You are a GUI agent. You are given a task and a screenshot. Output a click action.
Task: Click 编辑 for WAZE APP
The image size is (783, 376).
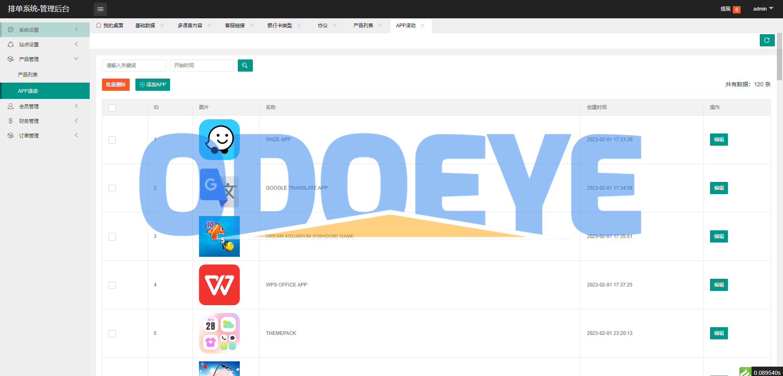(x=719, y=140)
